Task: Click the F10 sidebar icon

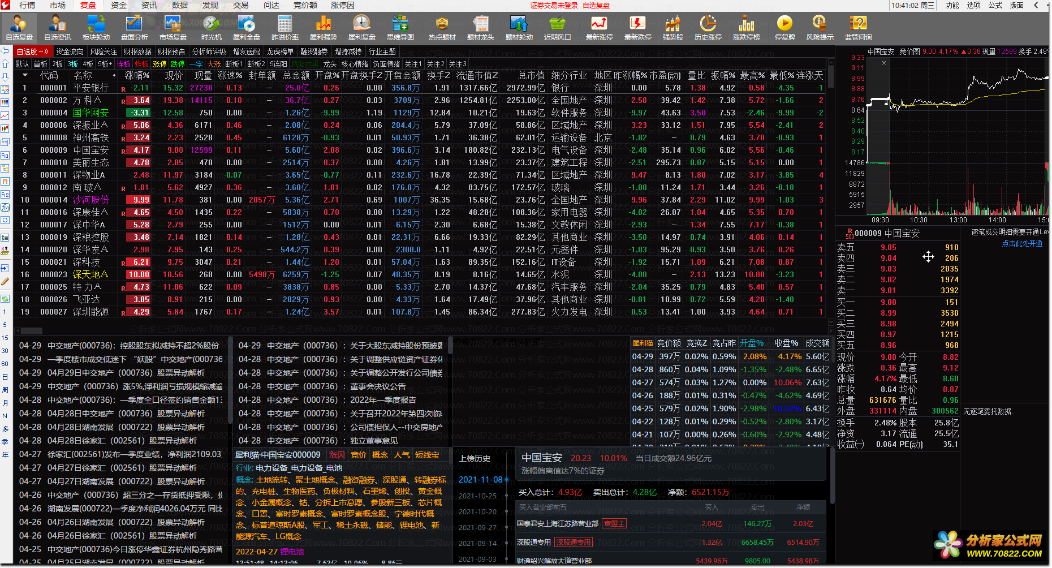Action: point(5,156)
